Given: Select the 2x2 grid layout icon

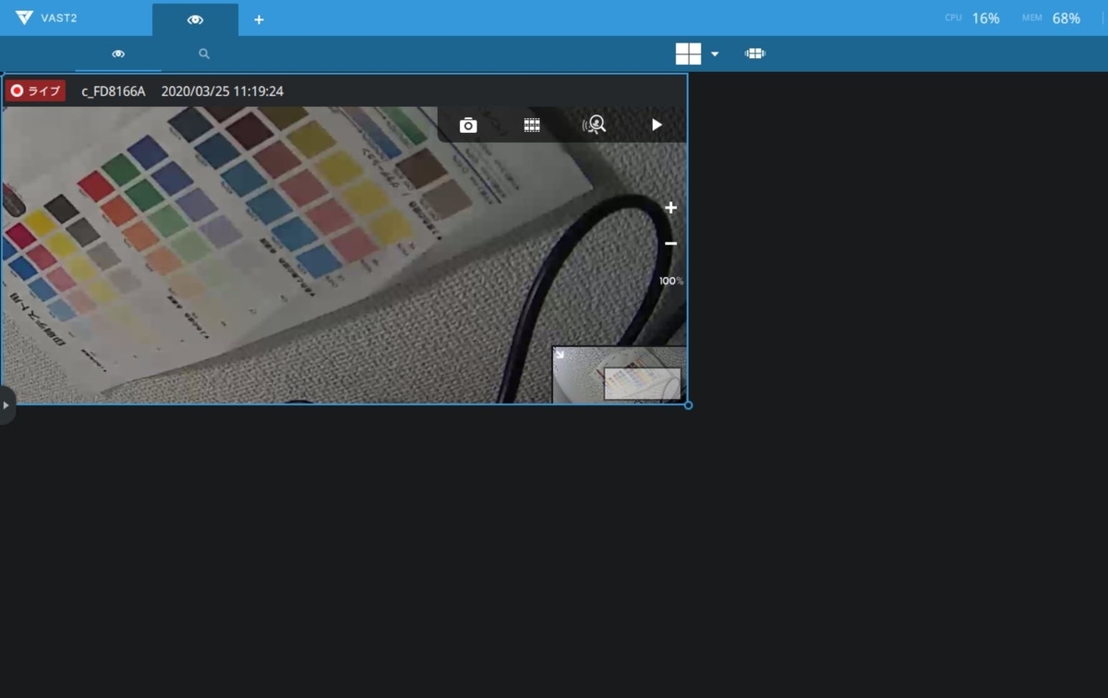Looking at the screenshot, I should (688, 53).
